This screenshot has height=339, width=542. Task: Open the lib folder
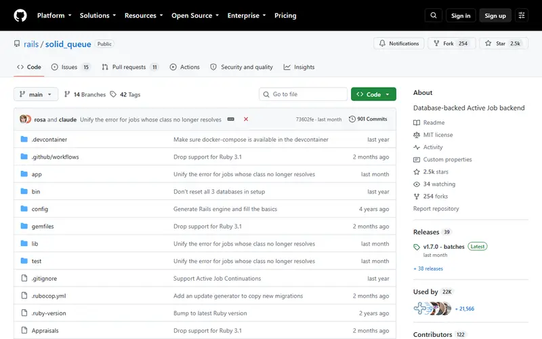pos(35,243)
